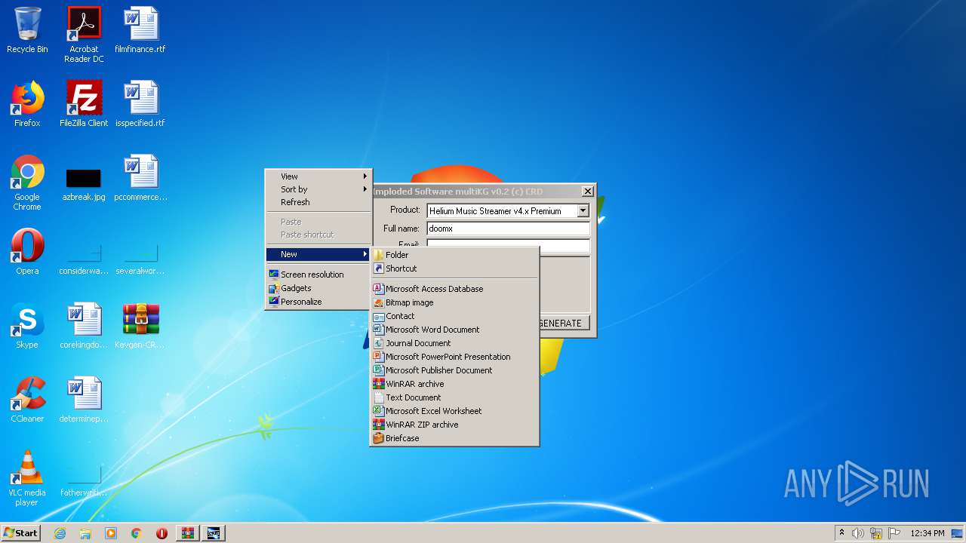The height and width of the screenshot is (543, 966).
Task: Create new Text Document
Action: coord(454,397)
